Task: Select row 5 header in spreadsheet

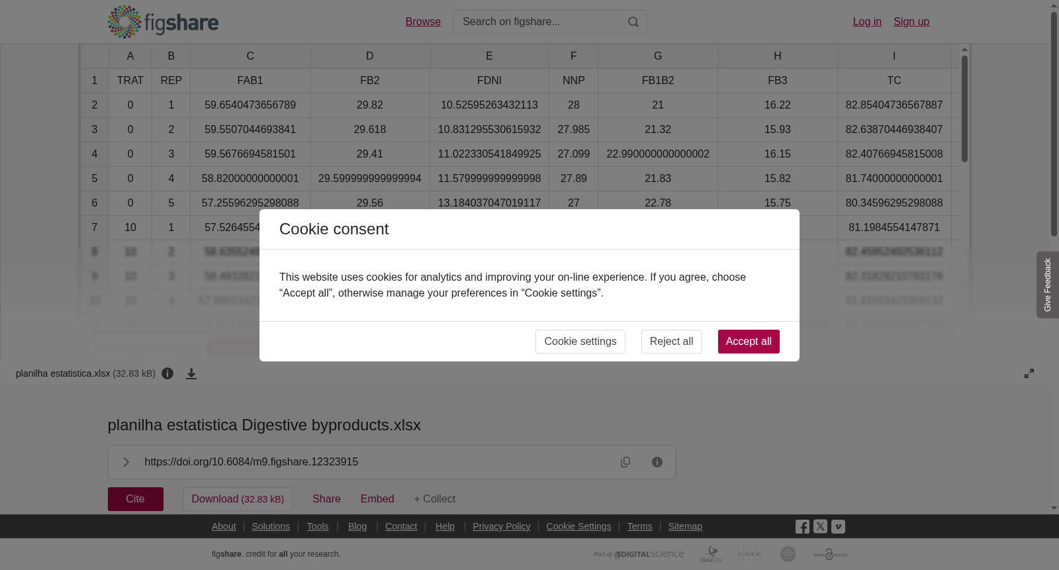Action: coord(95,179)
